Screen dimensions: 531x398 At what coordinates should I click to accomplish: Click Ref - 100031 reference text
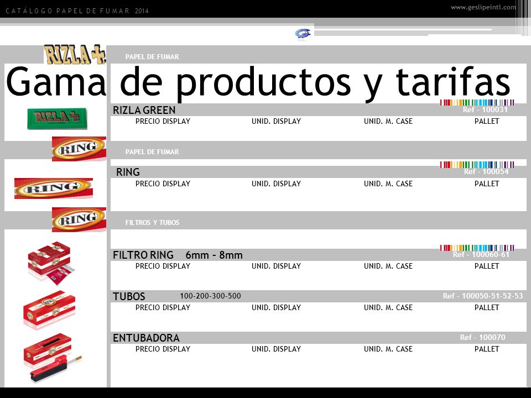click(x=485, y=109)
